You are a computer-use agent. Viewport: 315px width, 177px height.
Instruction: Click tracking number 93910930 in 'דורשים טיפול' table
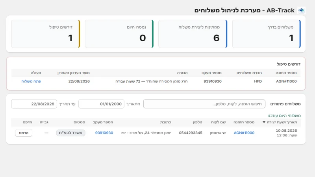pyautogui.click(x=213, y=81)
